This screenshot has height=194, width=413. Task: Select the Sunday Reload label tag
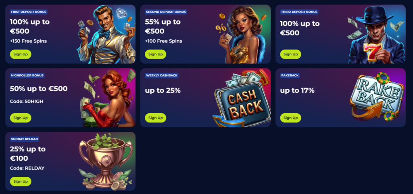click(x=25, y=139)
